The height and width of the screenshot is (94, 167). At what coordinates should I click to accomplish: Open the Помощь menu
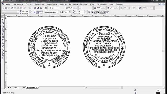(119, 4)
